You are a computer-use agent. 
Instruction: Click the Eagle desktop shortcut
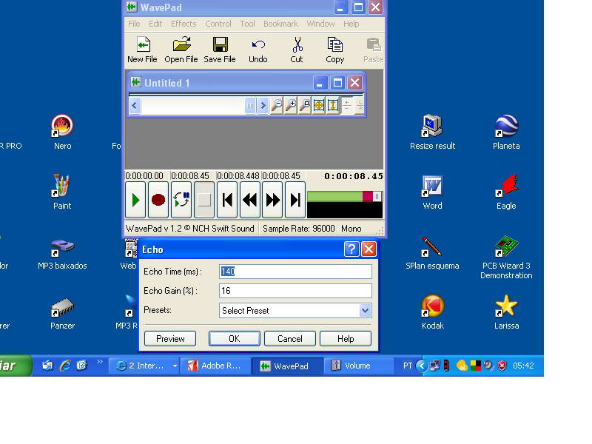(506, 192)
